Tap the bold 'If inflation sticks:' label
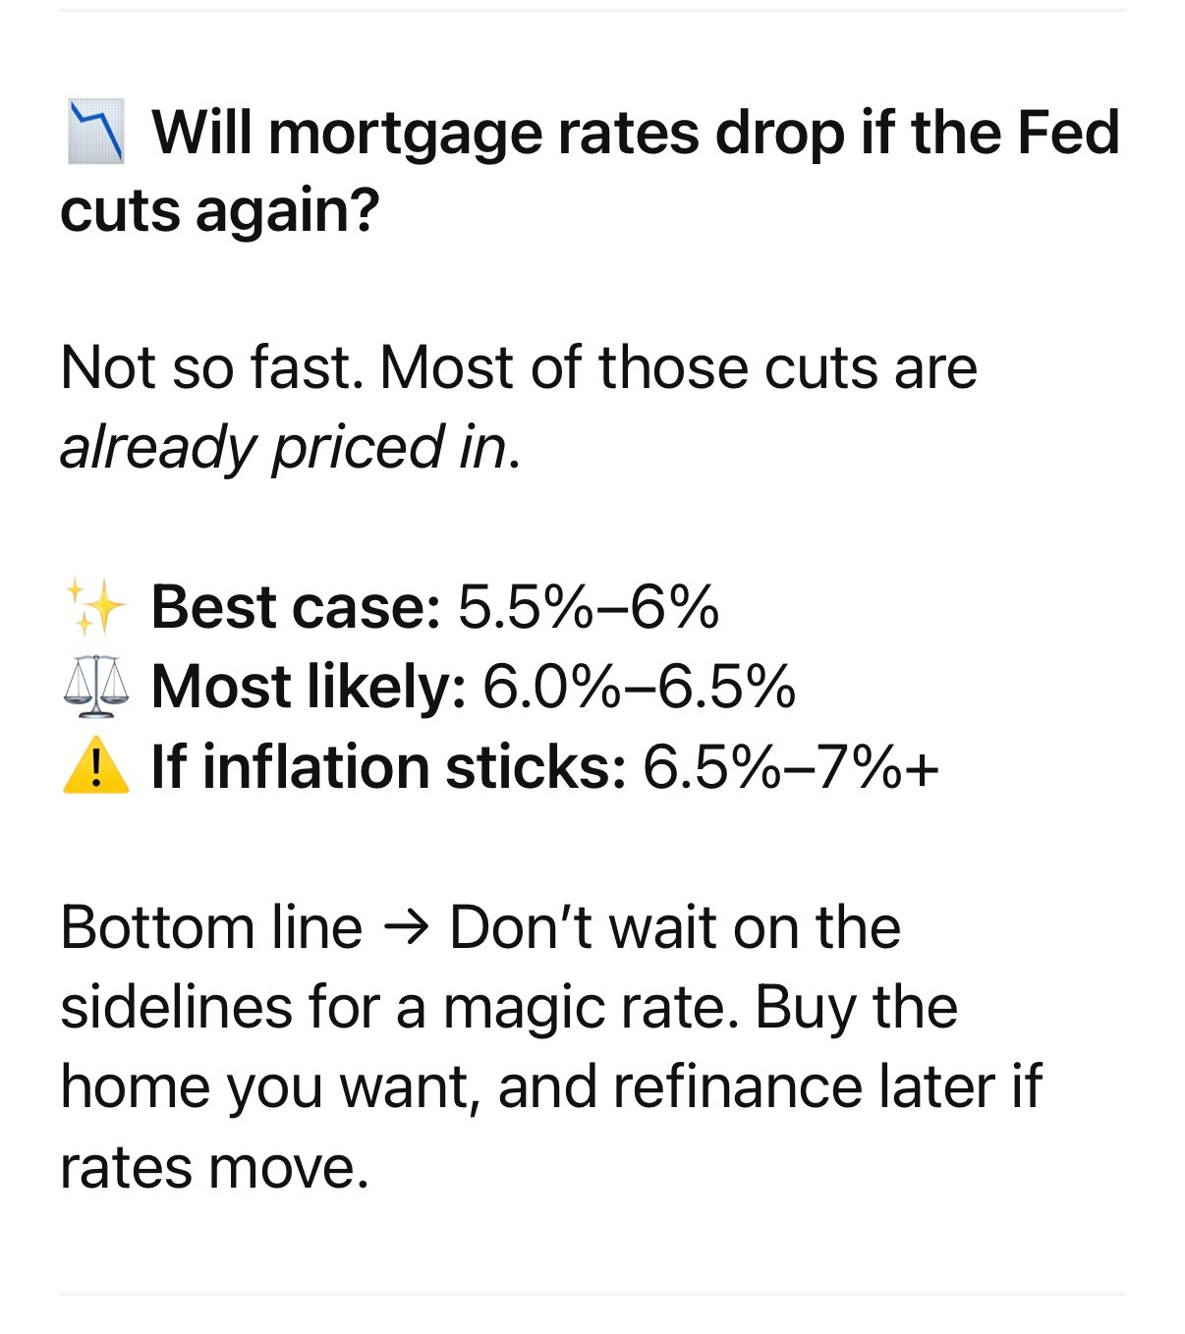The height and width of the screenshot is (1334, 1185). 388,766
